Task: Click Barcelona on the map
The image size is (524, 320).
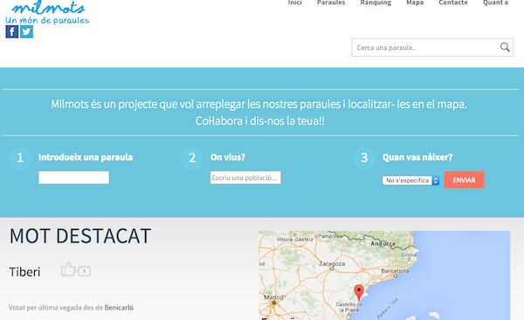Action: [x=396, y=271]
